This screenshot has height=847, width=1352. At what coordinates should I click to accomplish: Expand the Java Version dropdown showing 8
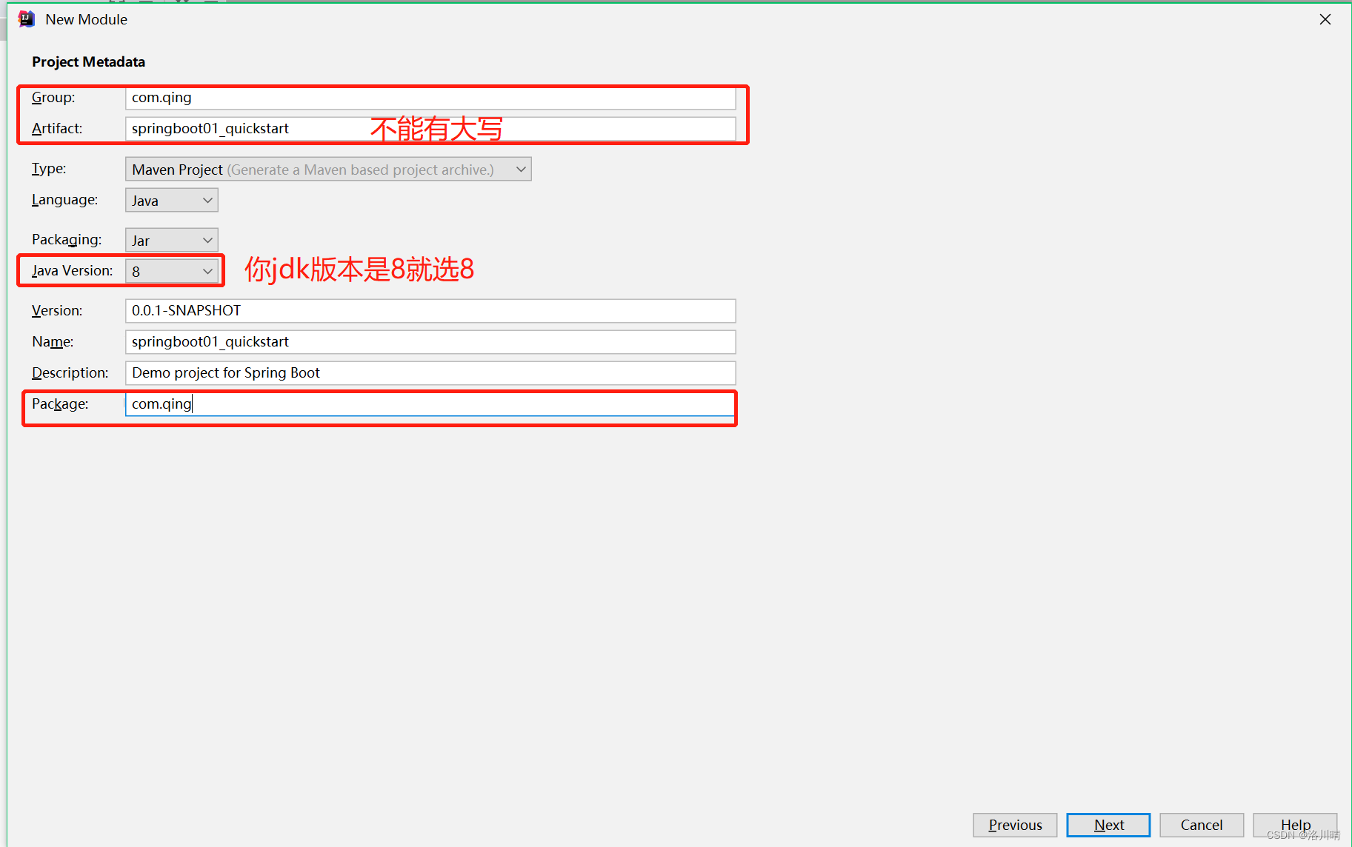(172, 272)
